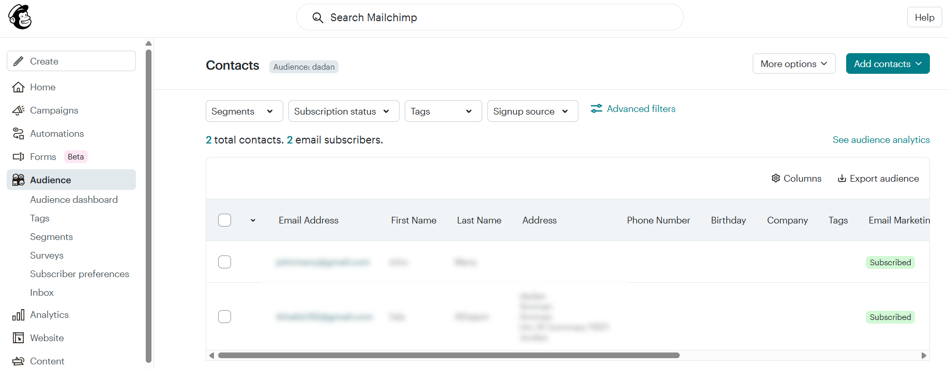Screen dimensions: 948x369
Task: Open the Inbox submenu item
Action: click(x=42, y=293)
